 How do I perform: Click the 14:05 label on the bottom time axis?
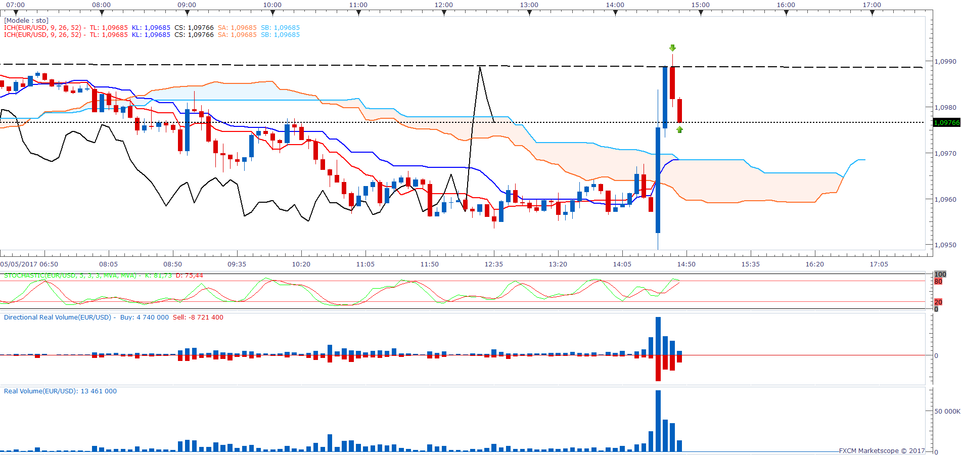pos(622,264)
